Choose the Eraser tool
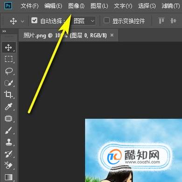Viewport: 182px width, 182px height. point(8,165)
